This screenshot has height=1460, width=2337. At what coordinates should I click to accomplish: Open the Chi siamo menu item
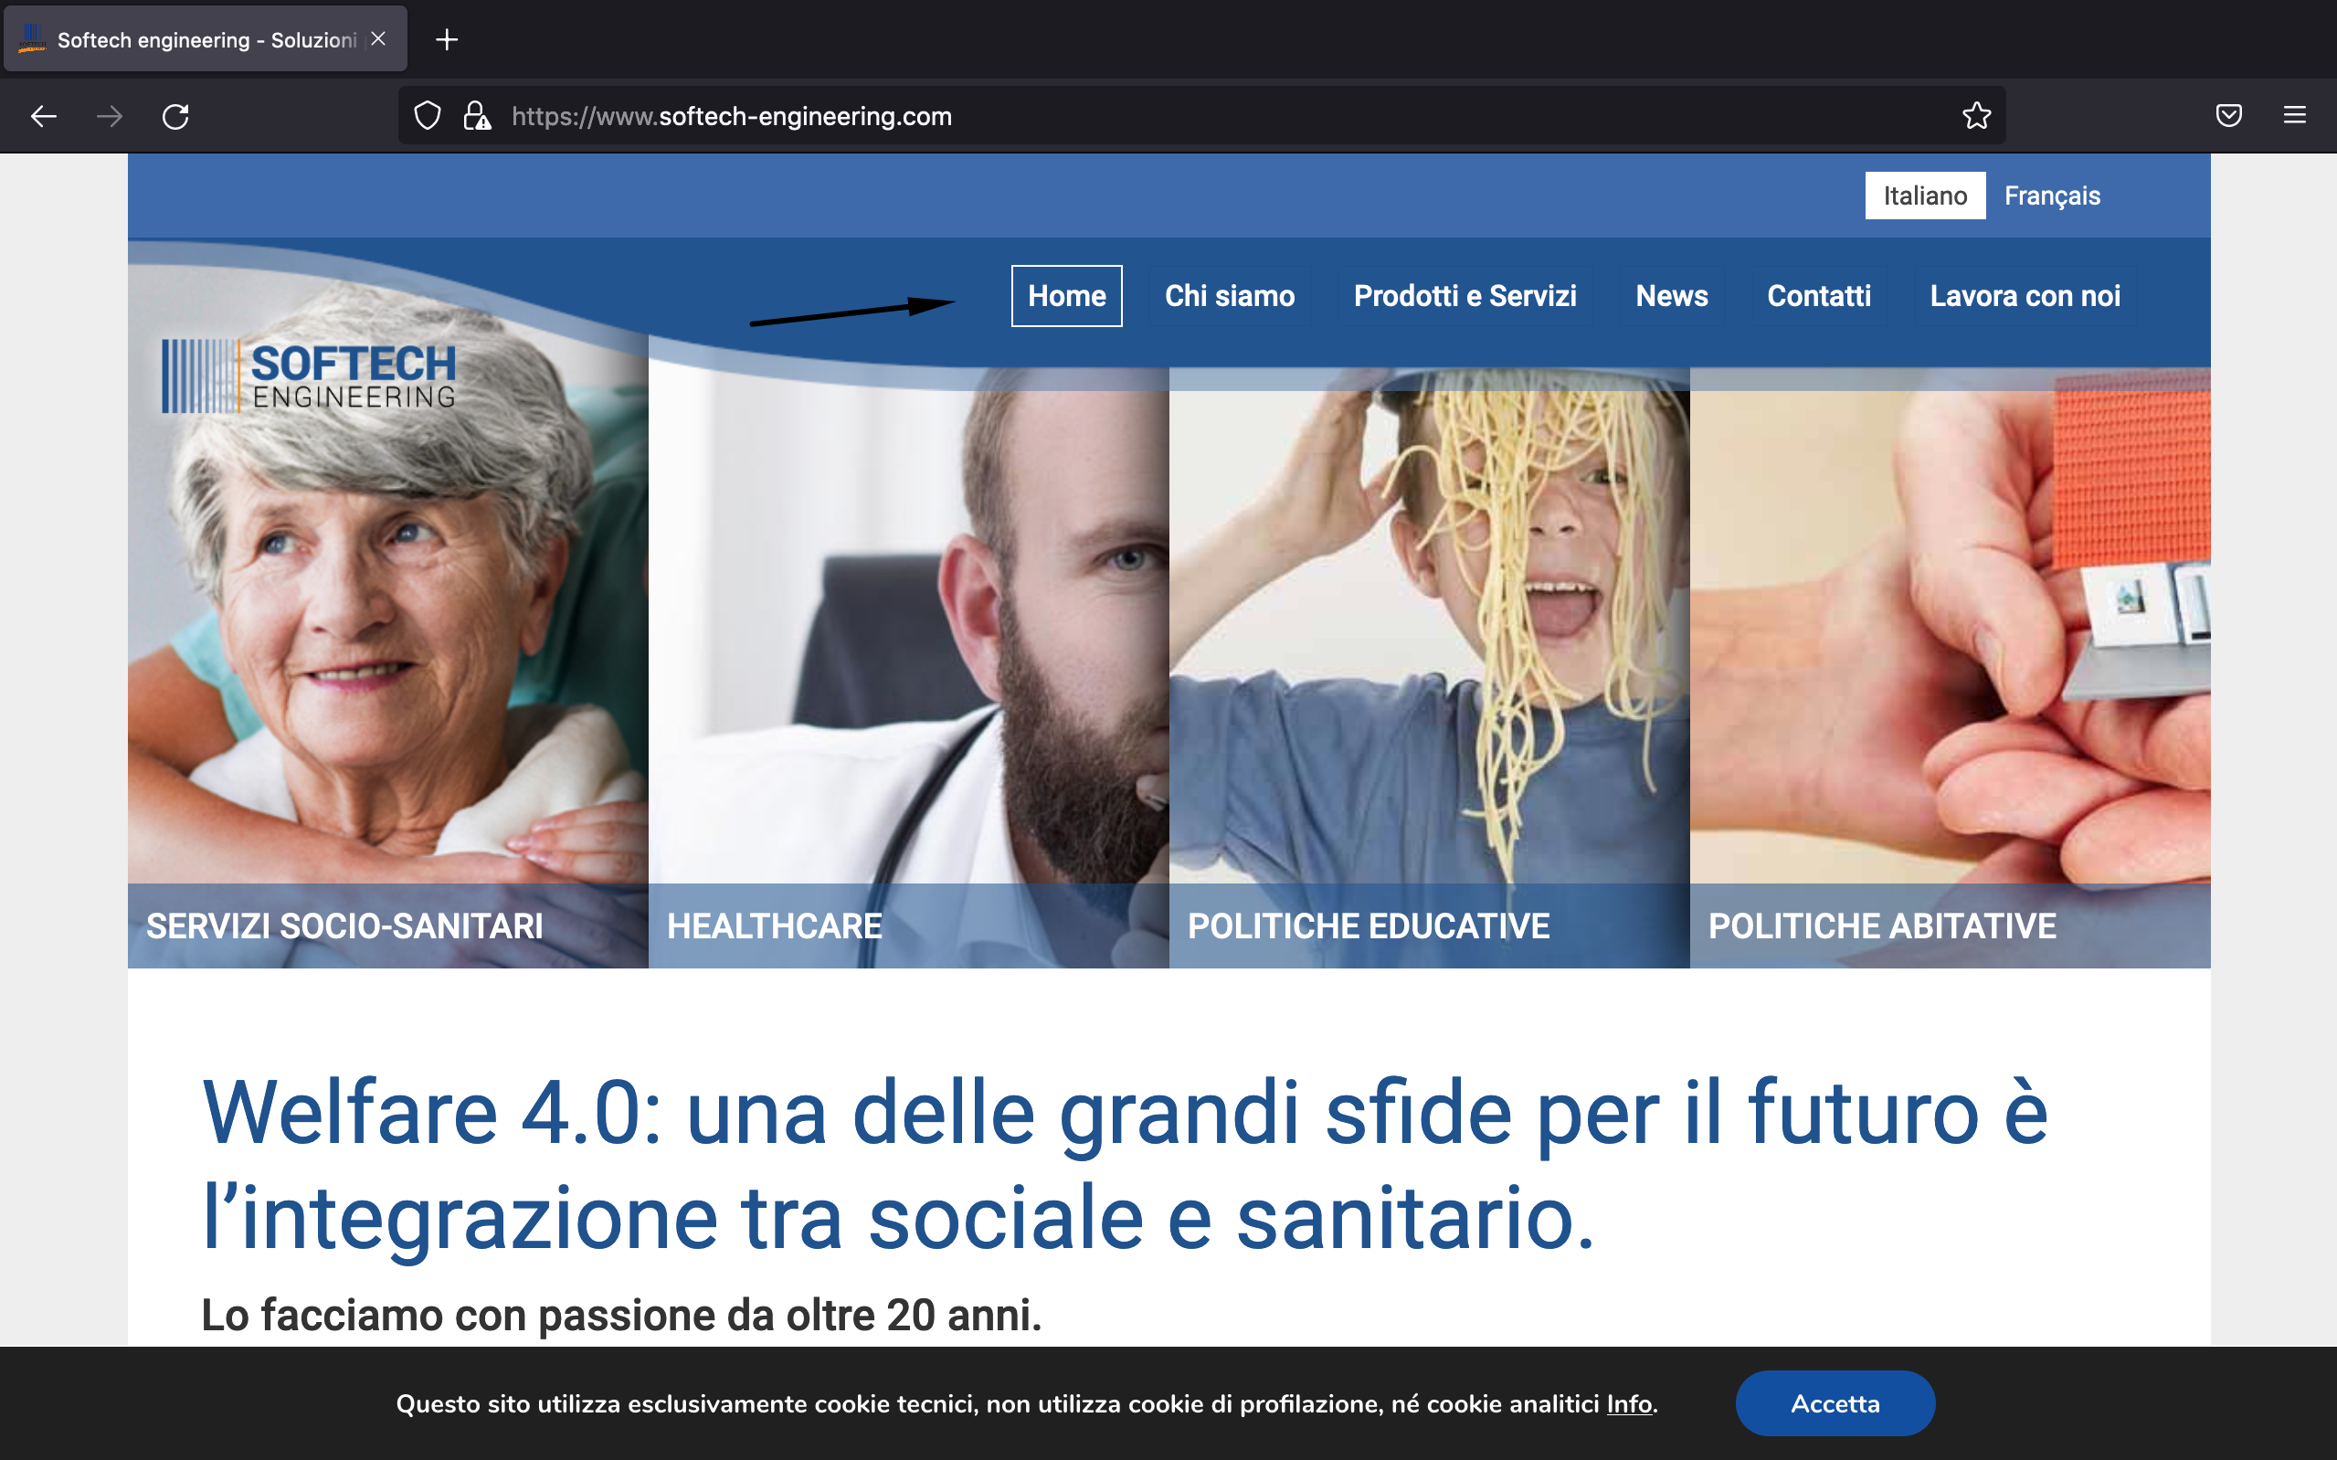[x=1229, y=295]
